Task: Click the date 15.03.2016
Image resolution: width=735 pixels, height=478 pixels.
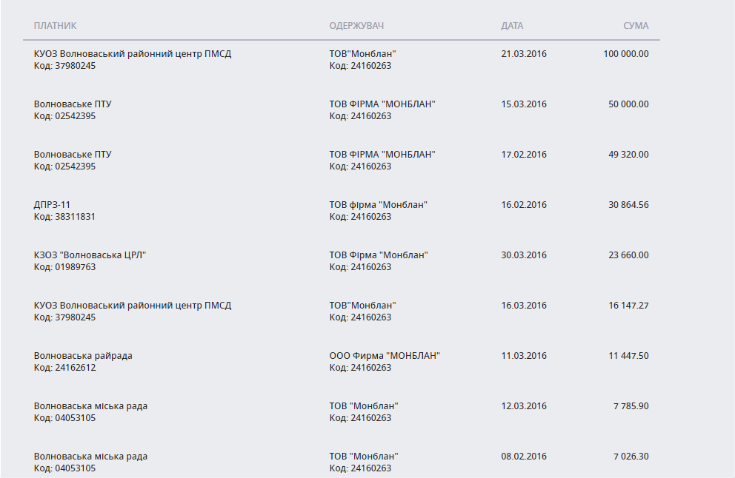Action: point(524,104)
